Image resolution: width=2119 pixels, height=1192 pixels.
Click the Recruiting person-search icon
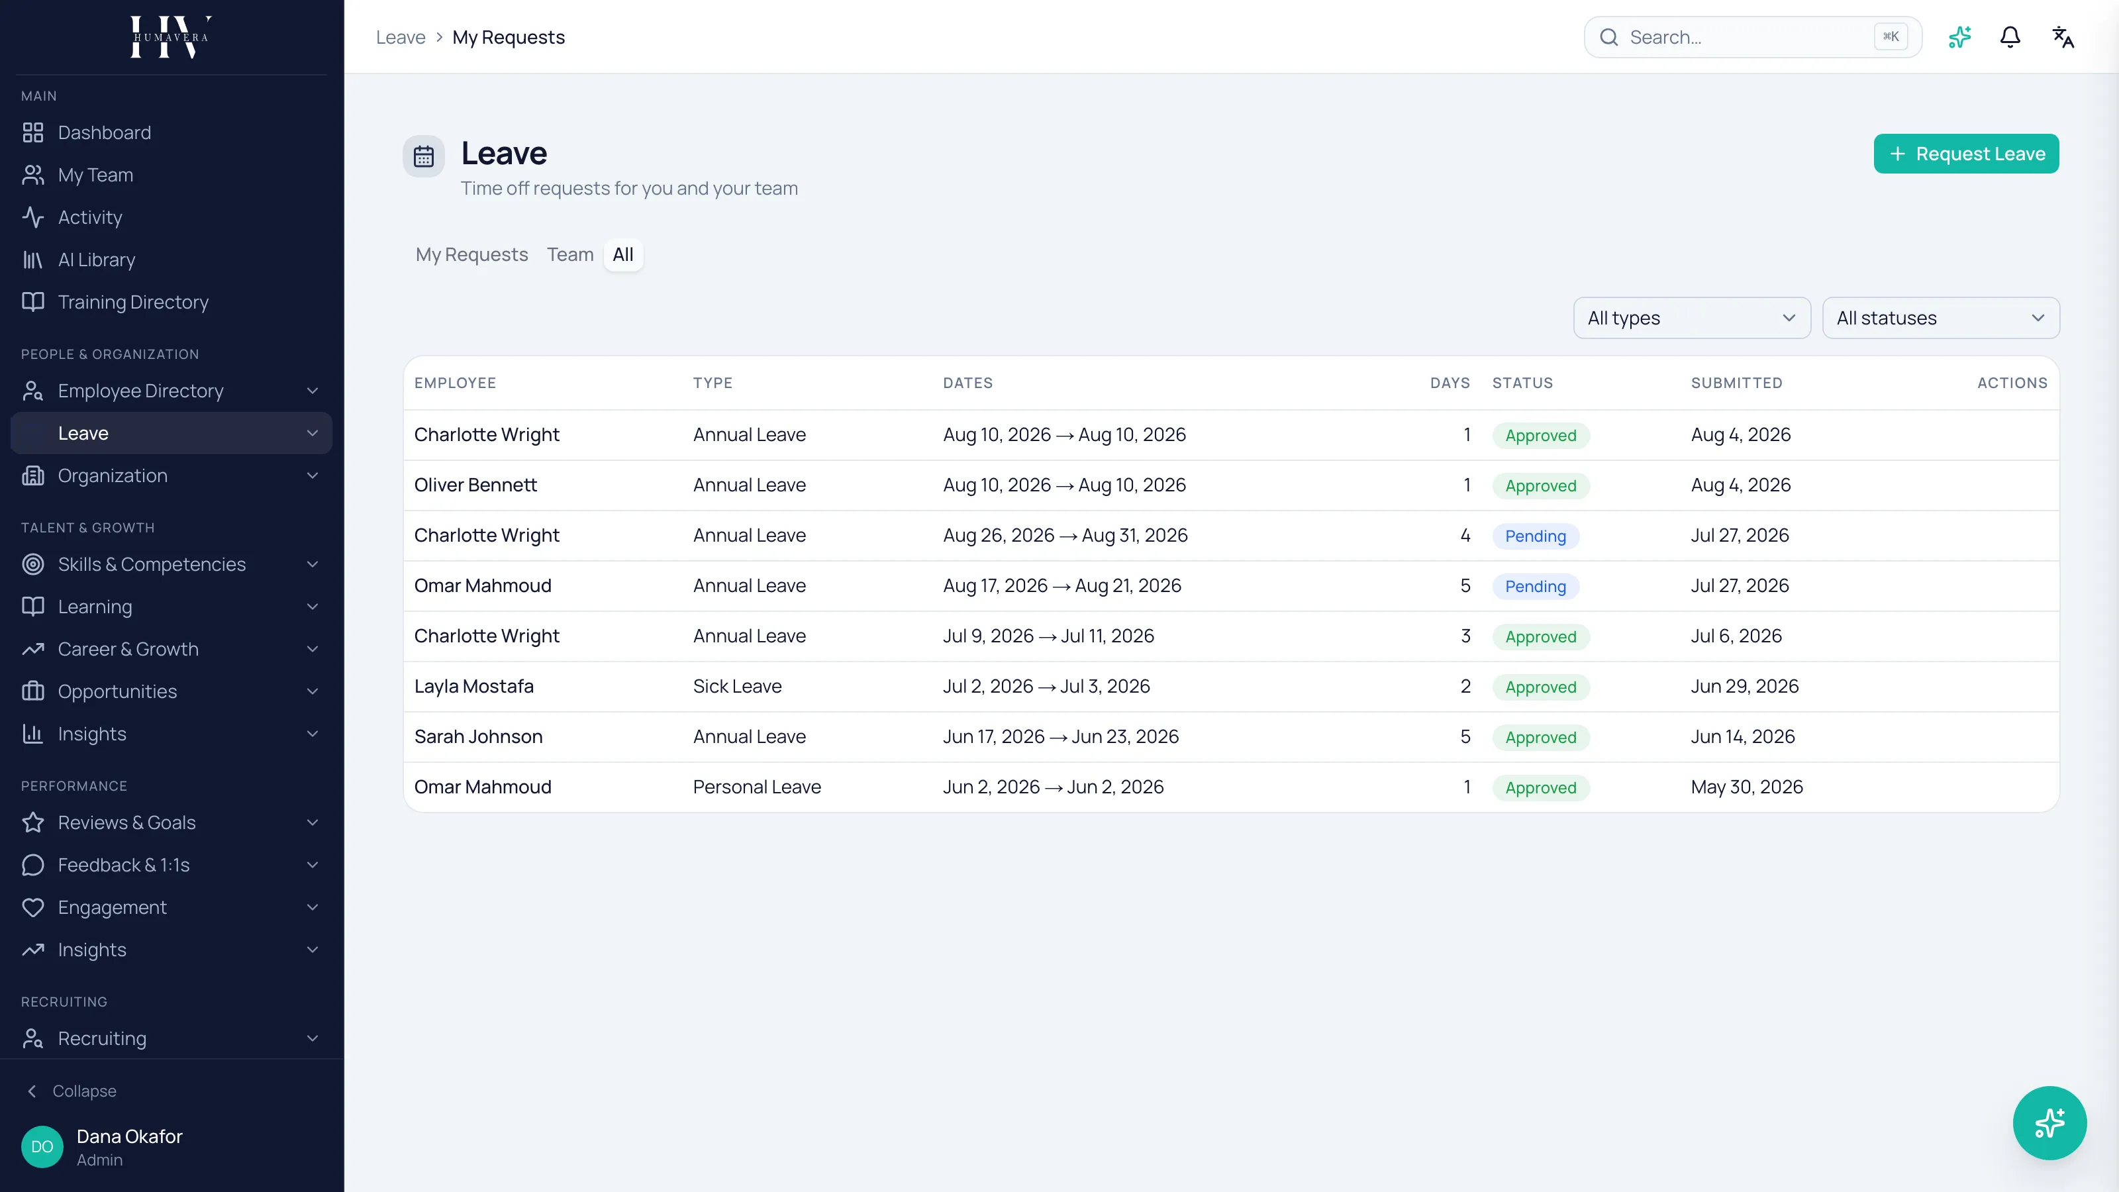tap(33, 1038)
